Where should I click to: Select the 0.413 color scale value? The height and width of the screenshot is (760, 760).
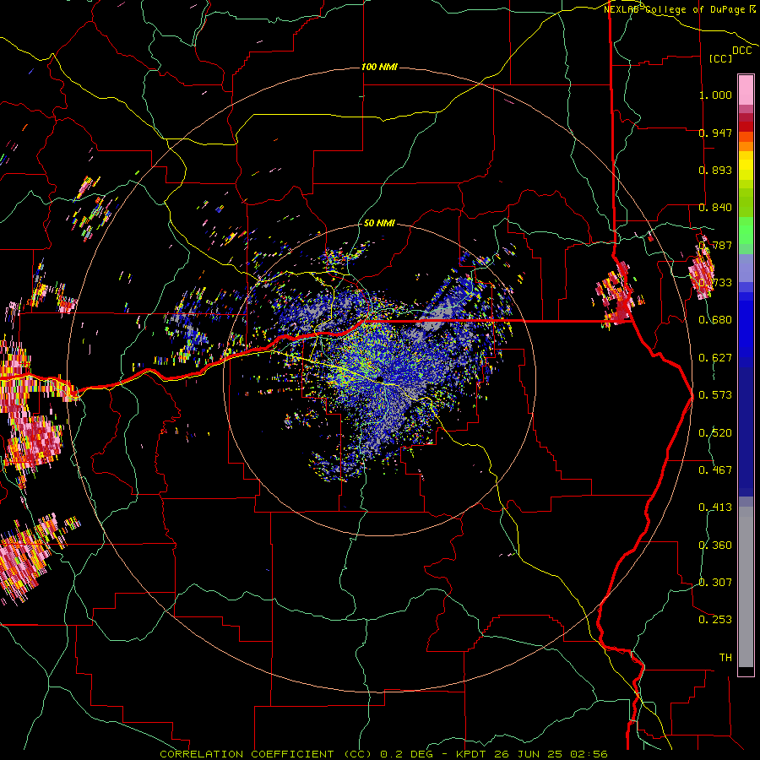click(715, 508)
